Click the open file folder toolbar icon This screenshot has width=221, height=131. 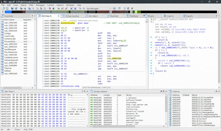[x=3, y=8]
